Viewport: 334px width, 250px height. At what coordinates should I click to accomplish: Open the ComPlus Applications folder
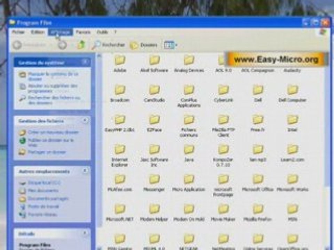click(x=189, y=96)
